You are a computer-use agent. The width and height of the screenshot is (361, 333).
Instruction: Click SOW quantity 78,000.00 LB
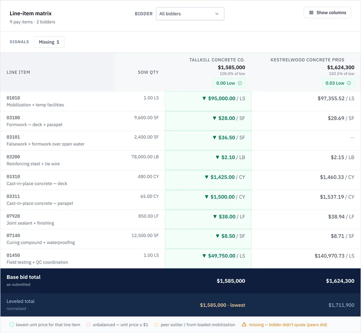(x=145, y=157)
